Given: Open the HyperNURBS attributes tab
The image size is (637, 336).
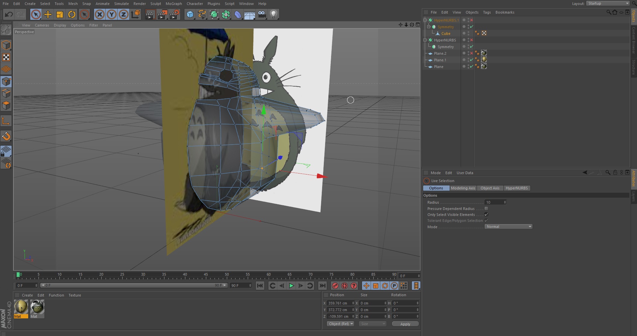Looking at the screenshot, I should [516, 188].
